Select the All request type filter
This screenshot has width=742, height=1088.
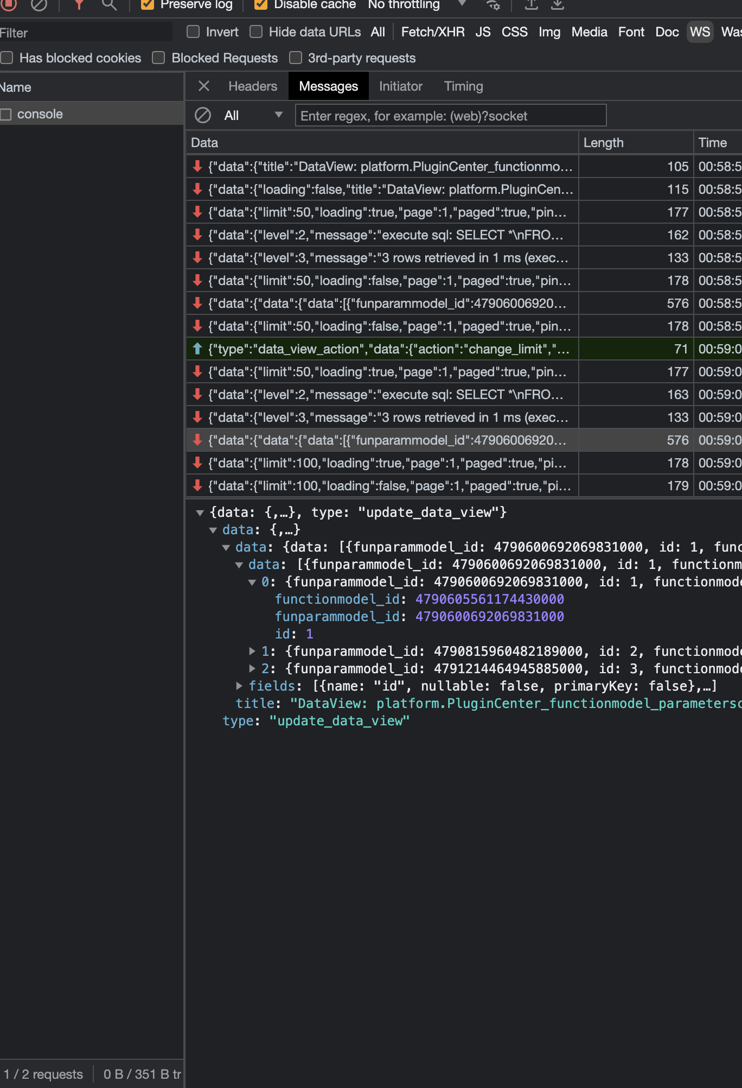tap(378, 32)
